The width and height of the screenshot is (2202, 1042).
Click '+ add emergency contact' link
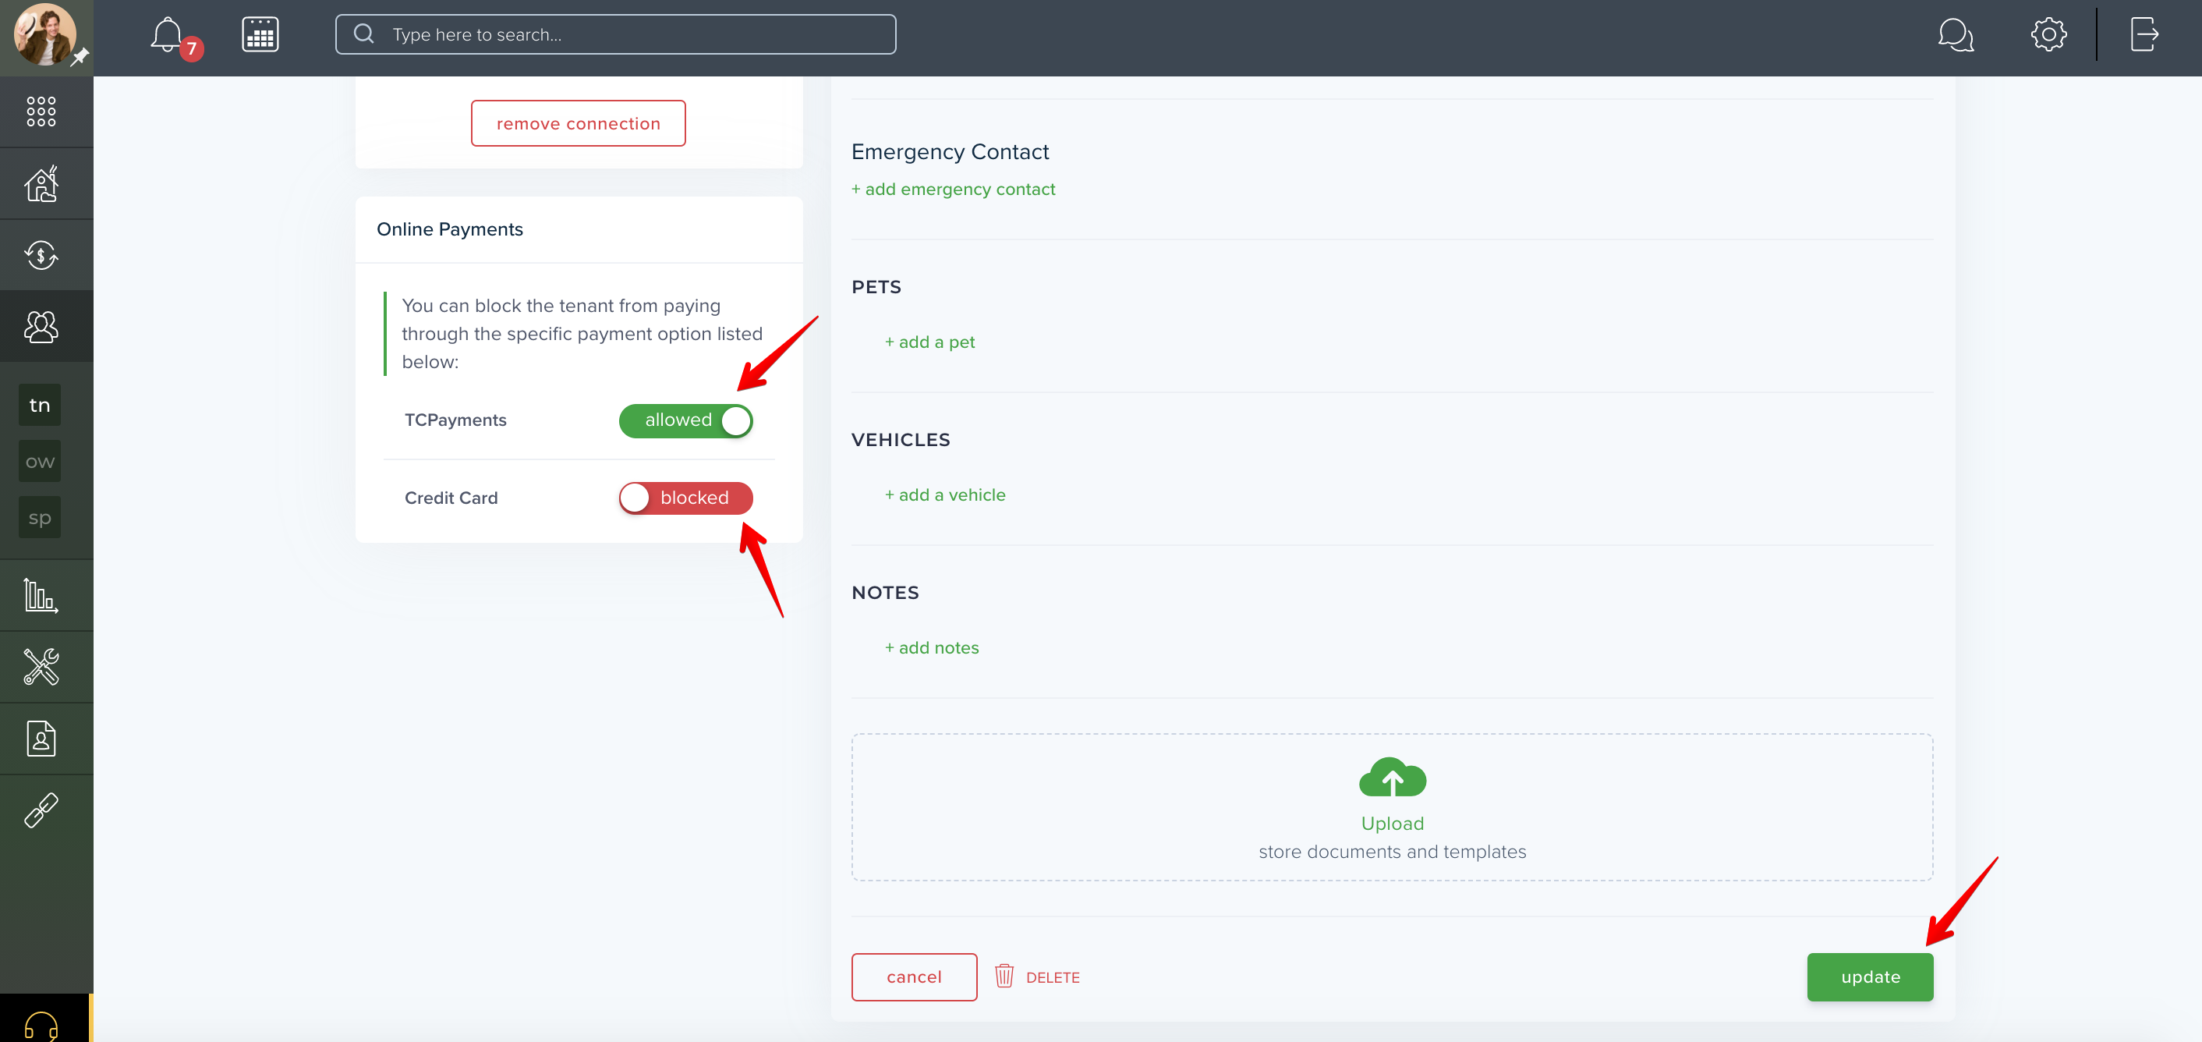[952, 189]
